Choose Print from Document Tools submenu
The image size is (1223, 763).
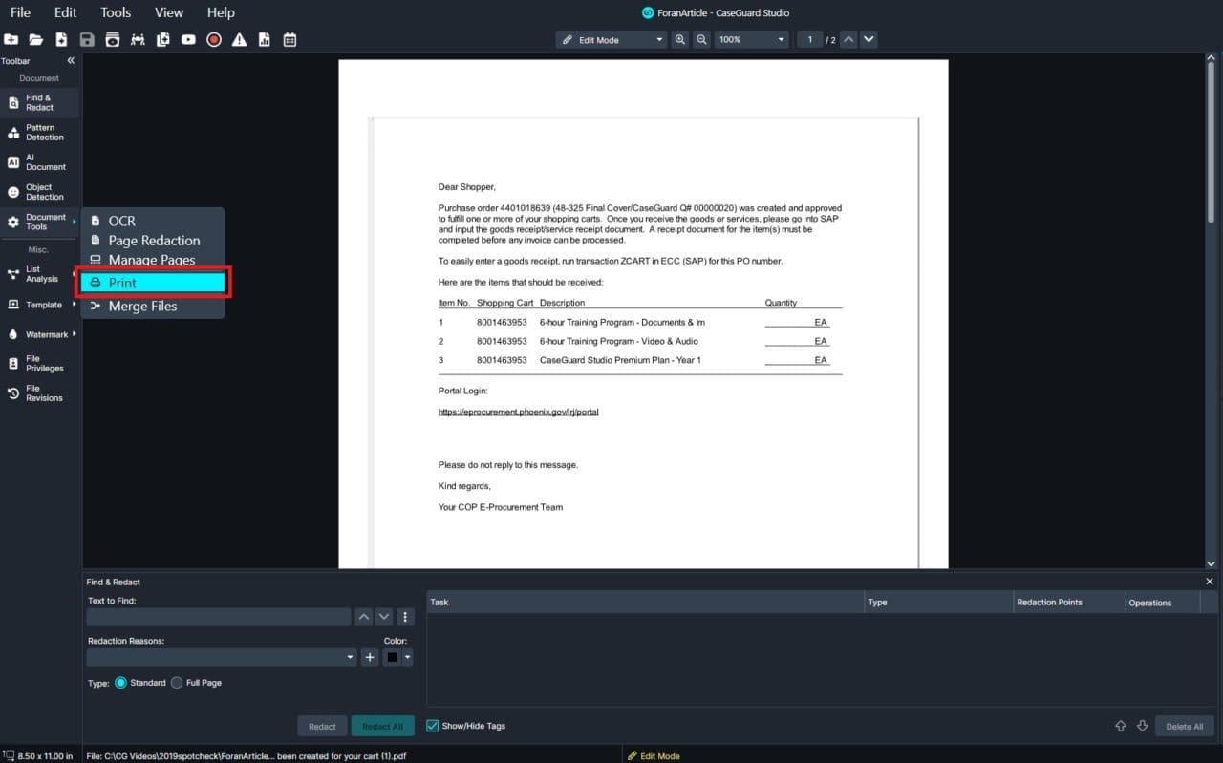[154, 283]
